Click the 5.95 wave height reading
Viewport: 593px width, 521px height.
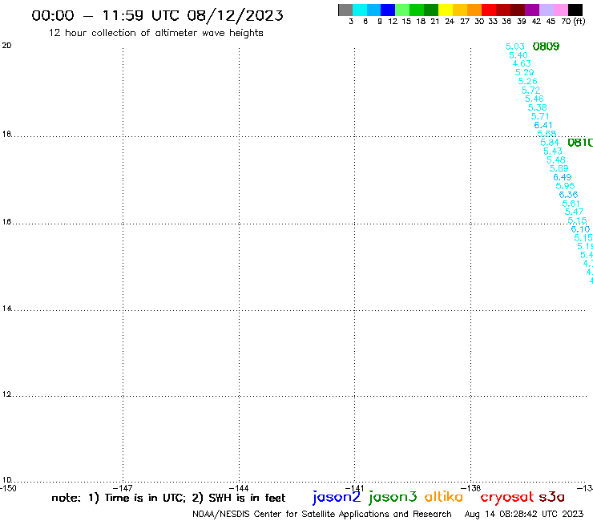(565, 186)
